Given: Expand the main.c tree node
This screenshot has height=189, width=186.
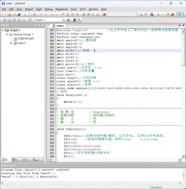Looking at the screenshot, I should [x=11, y=43].
